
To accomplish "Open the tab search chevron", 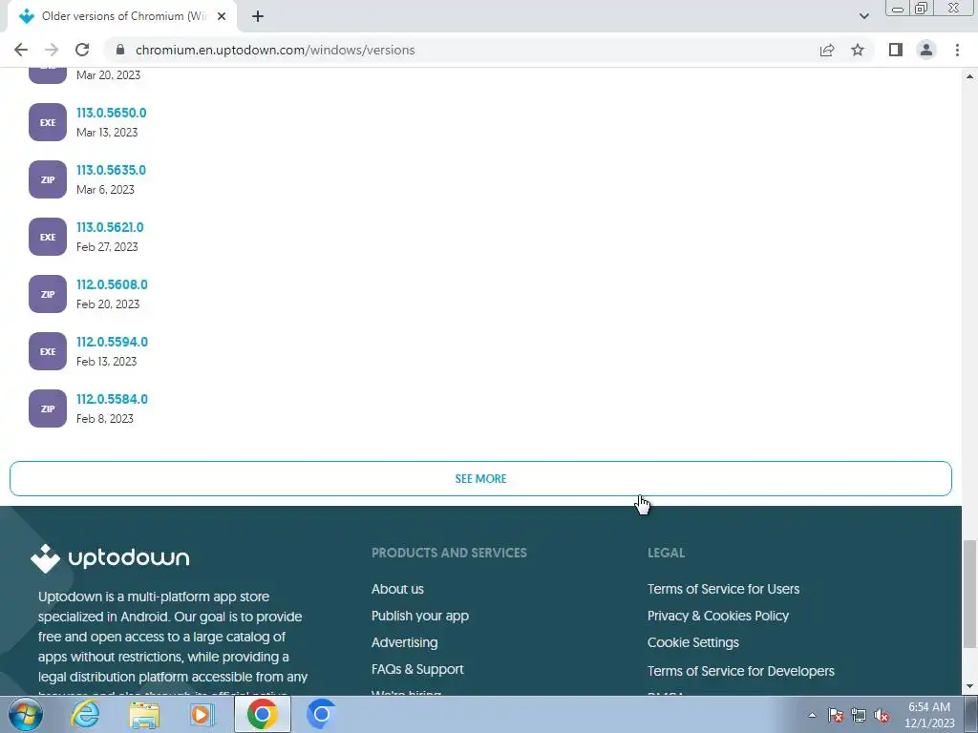I will tap(863, 16).
